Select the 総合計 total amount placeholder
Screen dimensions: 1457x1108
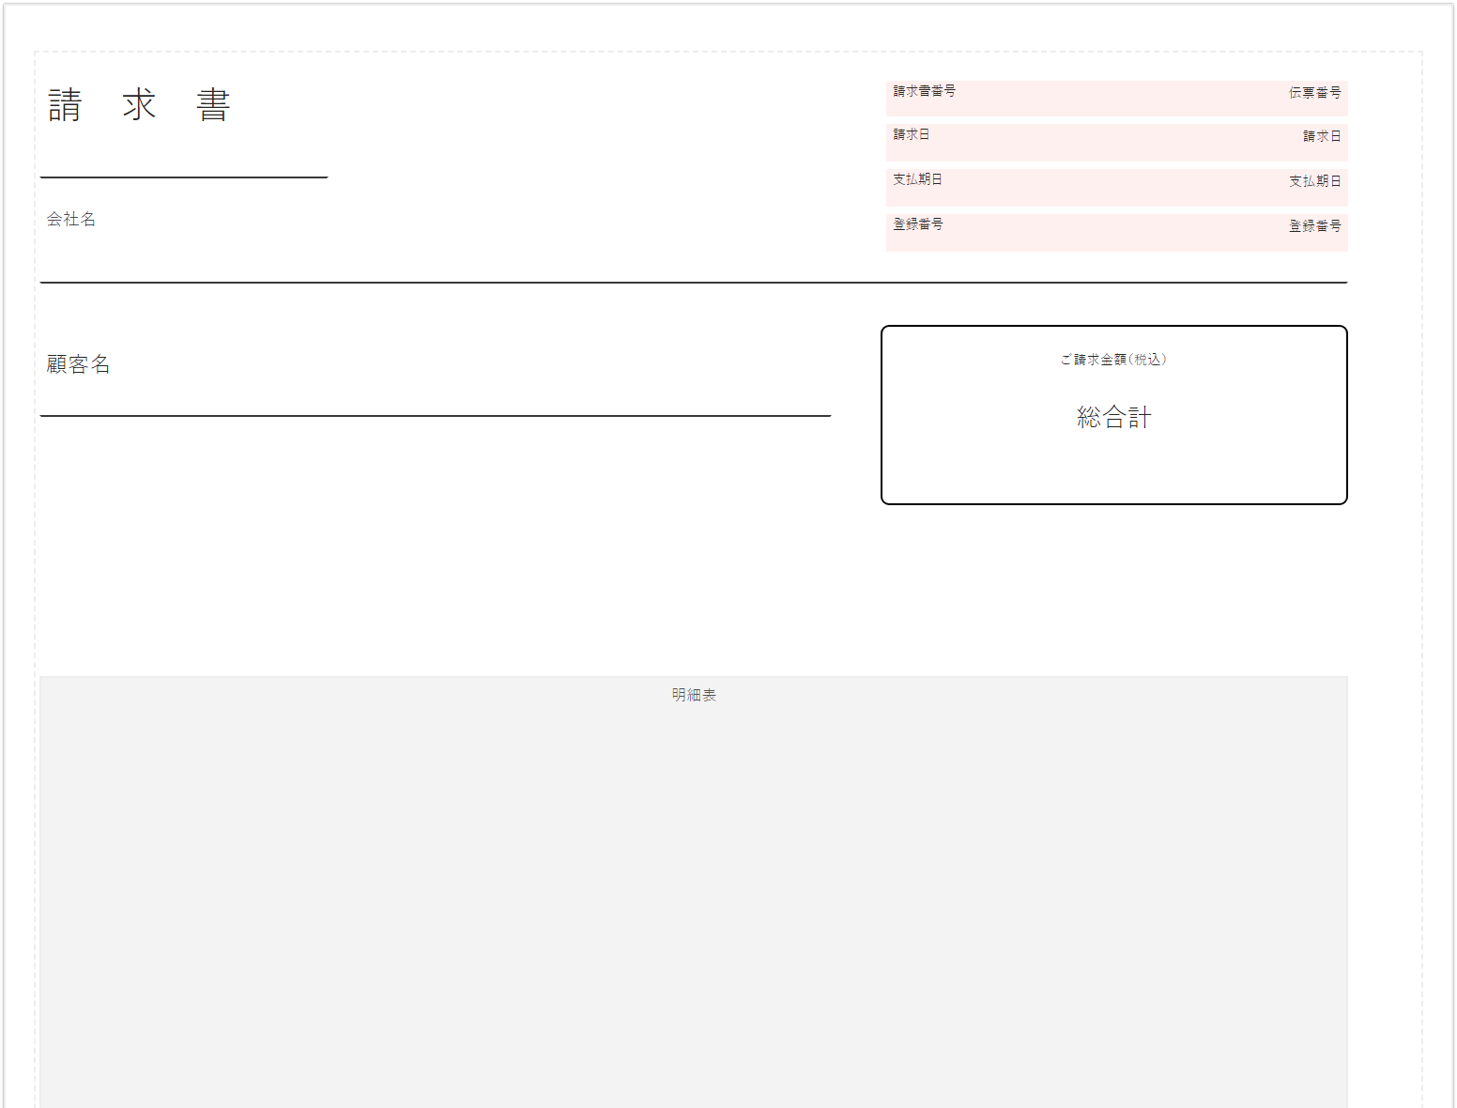(x=1113, y=417)
